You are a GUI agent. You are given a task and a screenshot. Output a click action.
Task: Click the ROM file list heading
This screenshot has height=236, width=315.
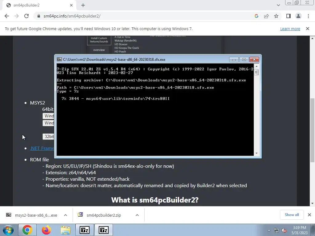39,159
